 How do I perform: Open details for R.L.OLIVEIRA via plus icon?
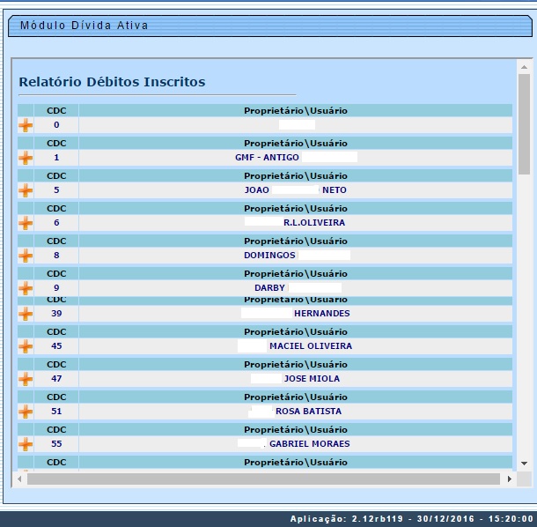(x=26, y=223)
